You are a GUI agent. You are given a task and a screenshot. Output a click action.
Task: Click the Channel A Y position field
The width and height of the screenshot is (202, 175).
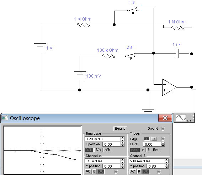pos(112,166)
